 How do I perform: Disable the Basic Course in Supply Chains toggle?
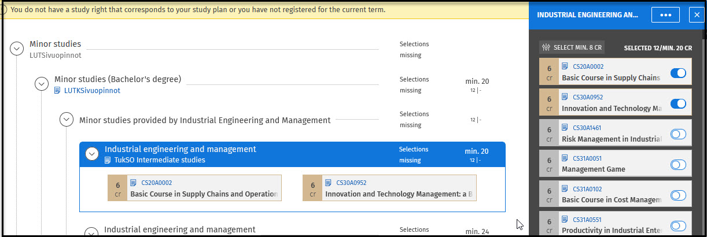(x=678, y=73)
